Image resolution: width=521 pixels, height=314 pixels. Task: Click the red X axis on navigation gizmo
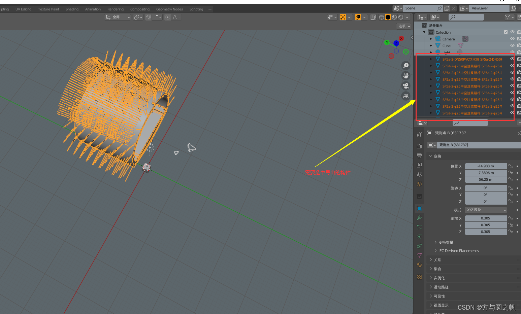[x=401, y=38]
